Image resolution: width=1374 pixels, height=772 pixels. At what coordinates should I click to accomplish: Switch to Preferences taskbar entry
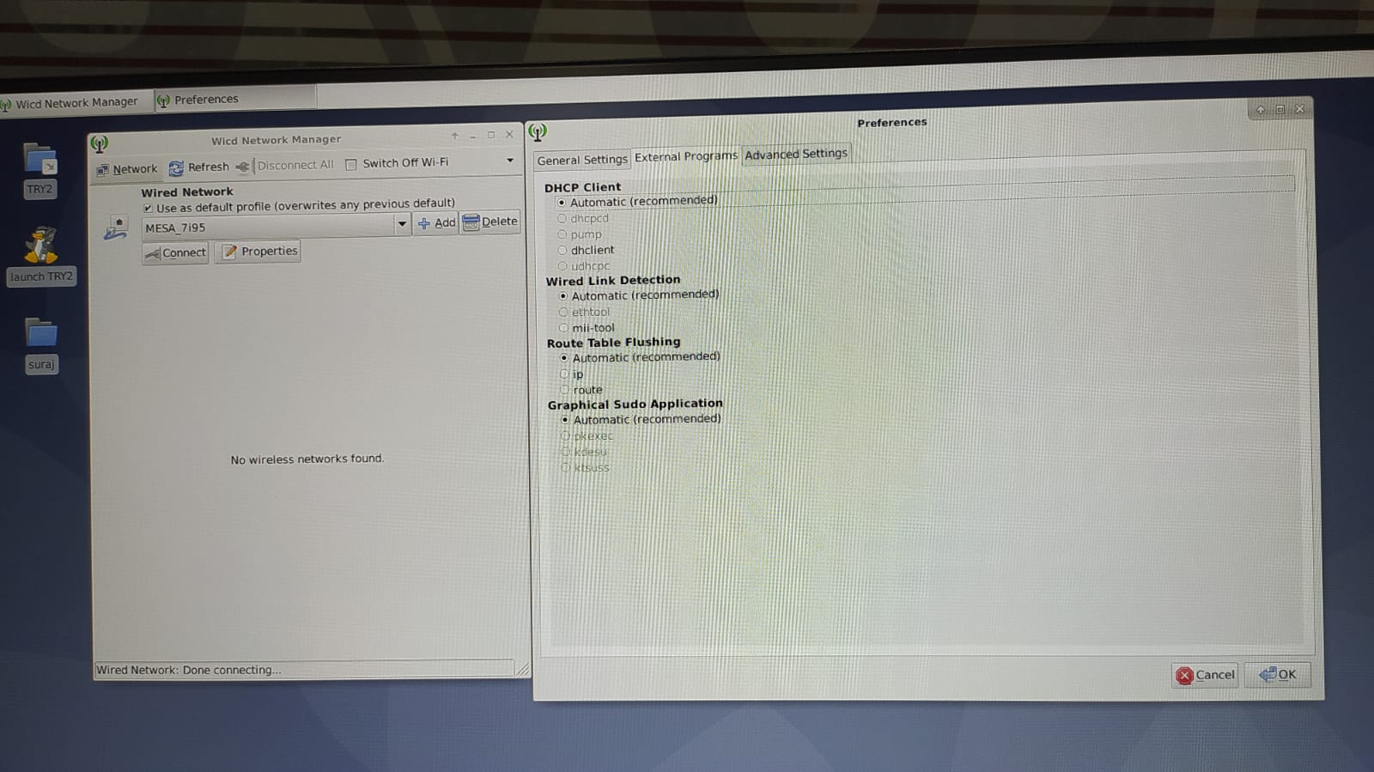click(x=234, y=99)
